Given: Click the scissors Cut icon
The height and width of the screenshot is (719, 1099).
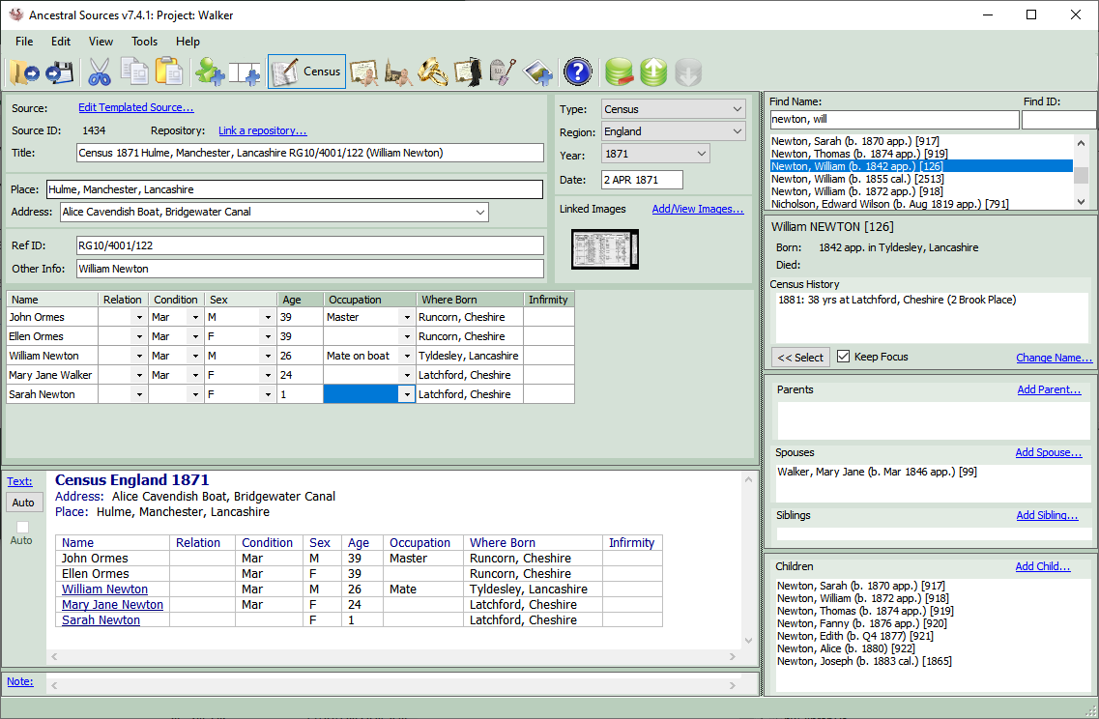Looking at the screenshot, I should (x=100, y=72).
